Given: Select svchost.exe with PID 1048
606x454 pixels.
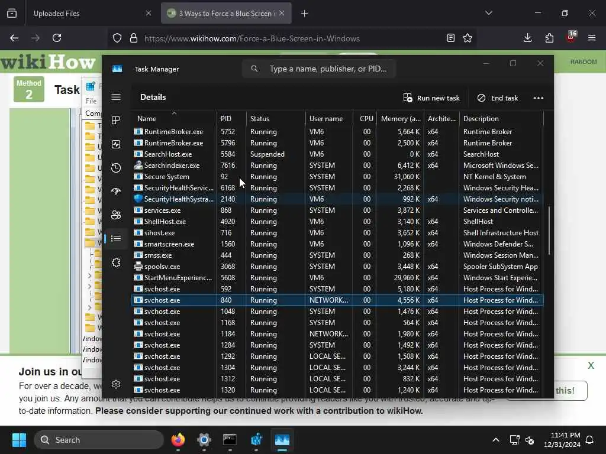Looking at the screenshot, I should coord(337,311).
